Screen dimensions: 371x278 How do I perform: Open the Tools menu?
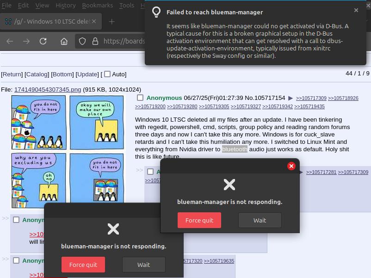click(x=127, y=5)
